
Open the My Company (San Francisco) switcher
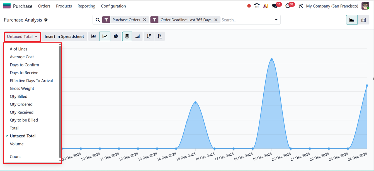332,6
